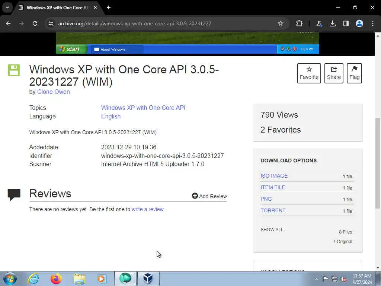Open the tab search dropdown arrow

7,7
